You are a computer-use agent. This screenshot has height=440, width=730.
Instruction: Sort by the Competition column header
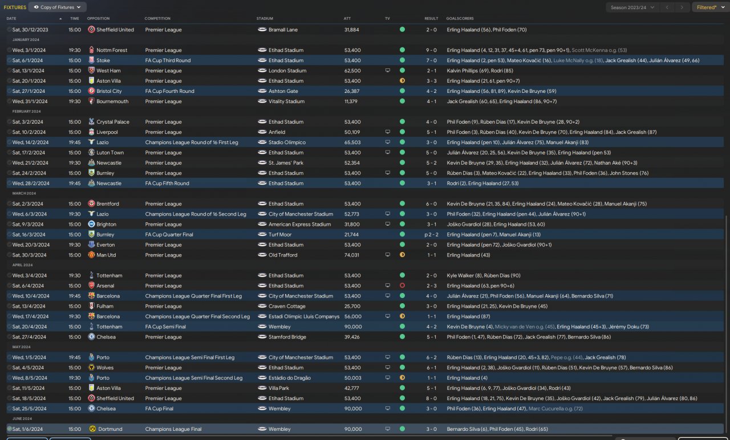[157, 19]
